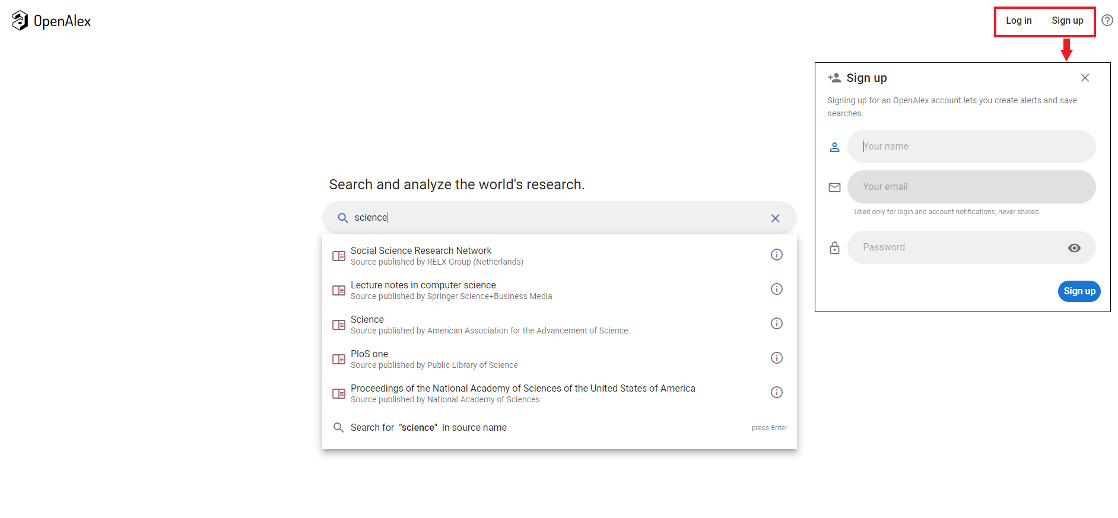Click info icon for Social Science Research Network
Screen dimensions: 1118x518
[x=776, y=255]
